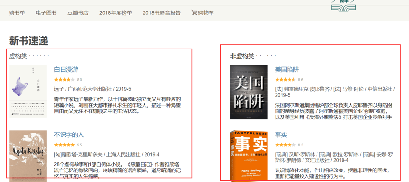Open the 购书单 menu item
The height and width of the screenshot is (182, 409).
click(x=17, y=13)
